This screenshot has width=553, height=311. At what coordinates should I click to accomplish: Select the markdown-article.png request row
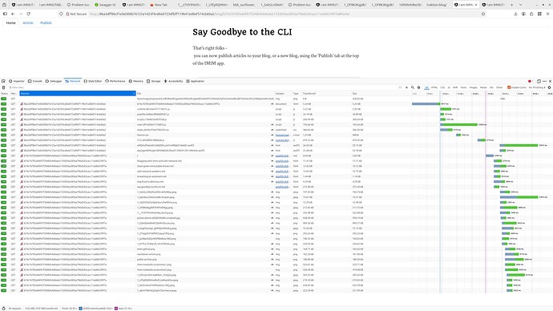pyautogui.click(x=276, y=254)
